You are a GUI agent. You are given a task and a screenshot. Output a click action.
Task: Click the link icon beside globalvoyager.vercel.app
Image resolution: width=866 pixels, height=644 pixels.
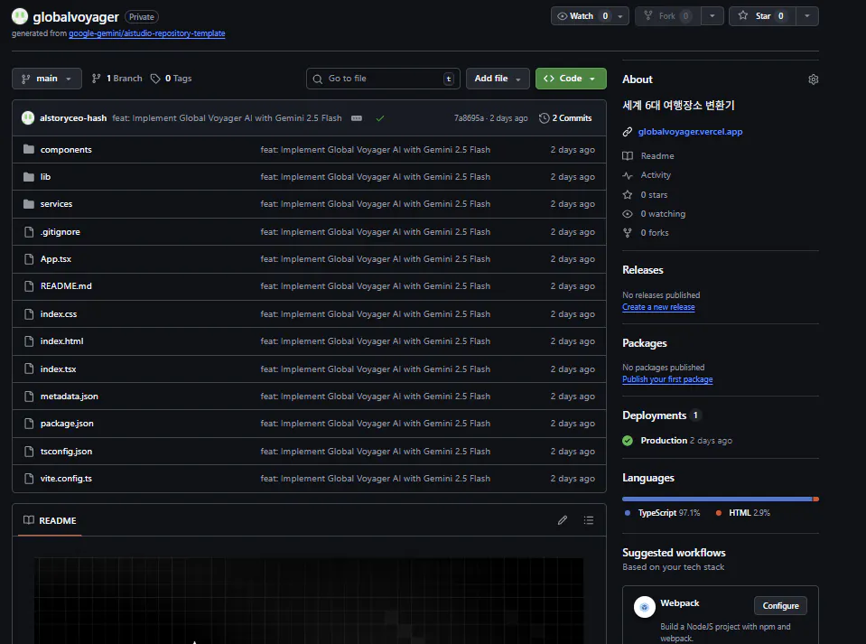(x=628, y=132)
